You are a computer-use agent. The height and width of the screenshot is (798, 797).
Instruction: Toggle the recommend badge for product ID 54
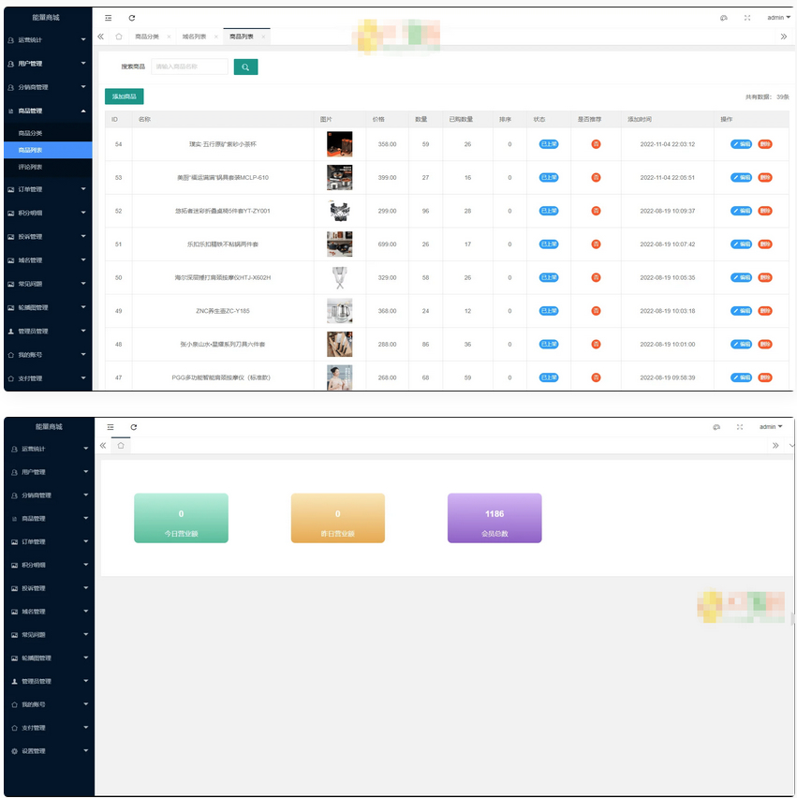pos(596,144)
